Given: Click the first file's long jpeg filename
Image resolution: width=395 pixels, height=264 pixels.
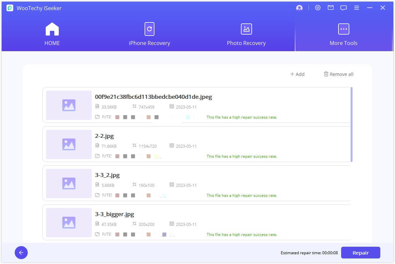Looking at the screenshot, I should pyautogui.click(x=153, y=97).
